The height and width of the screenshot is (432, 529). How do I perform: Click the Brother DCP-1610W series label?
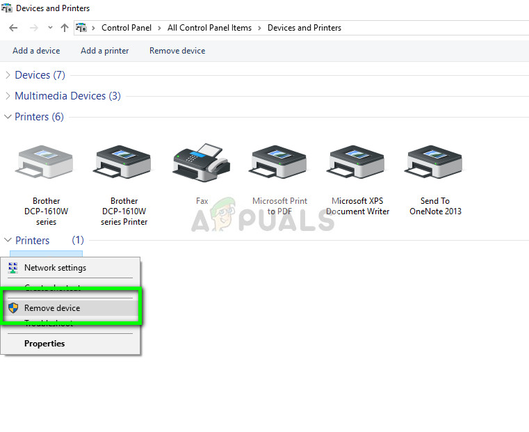46,211
